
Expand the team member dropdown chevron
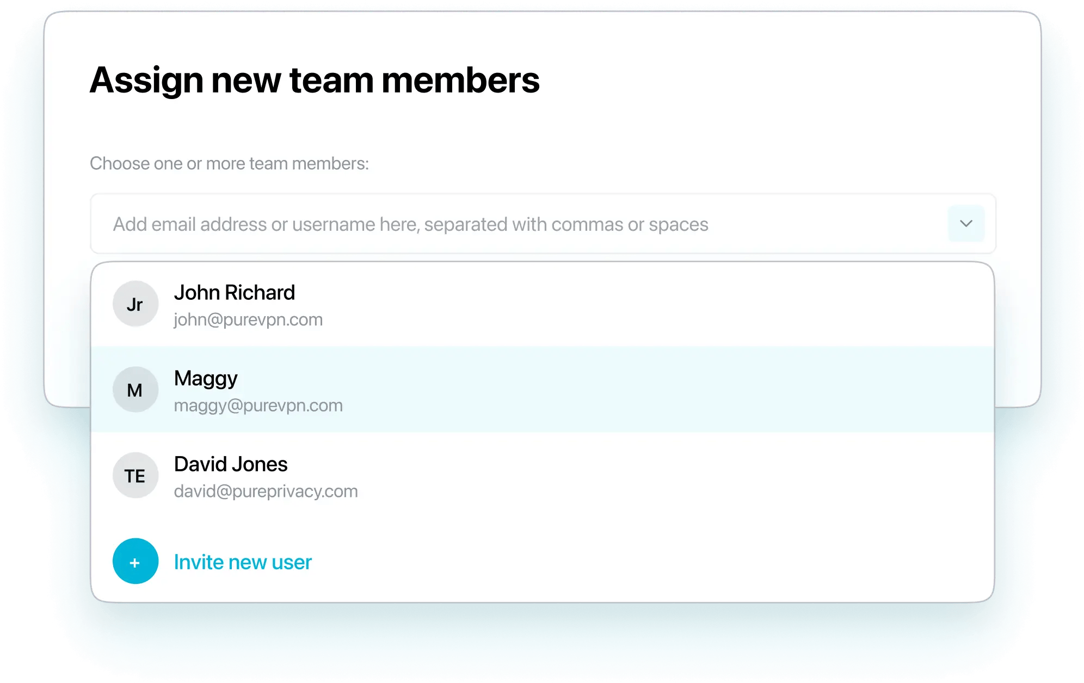pyautogui.click(x=966, y=224)
